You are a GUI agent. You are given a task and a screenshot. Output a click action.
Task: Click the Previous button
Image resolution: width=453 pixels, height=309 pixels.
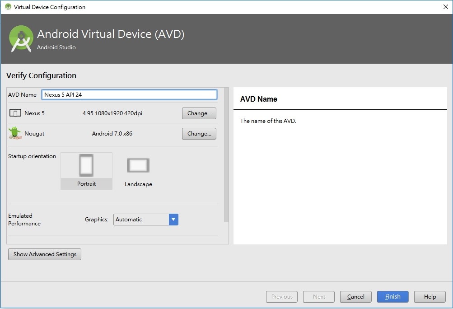point(282,296)
